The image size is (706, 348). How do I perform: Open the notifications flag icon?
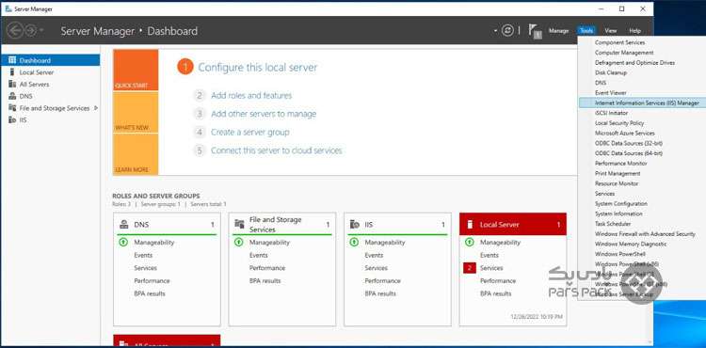click(535, 31)
